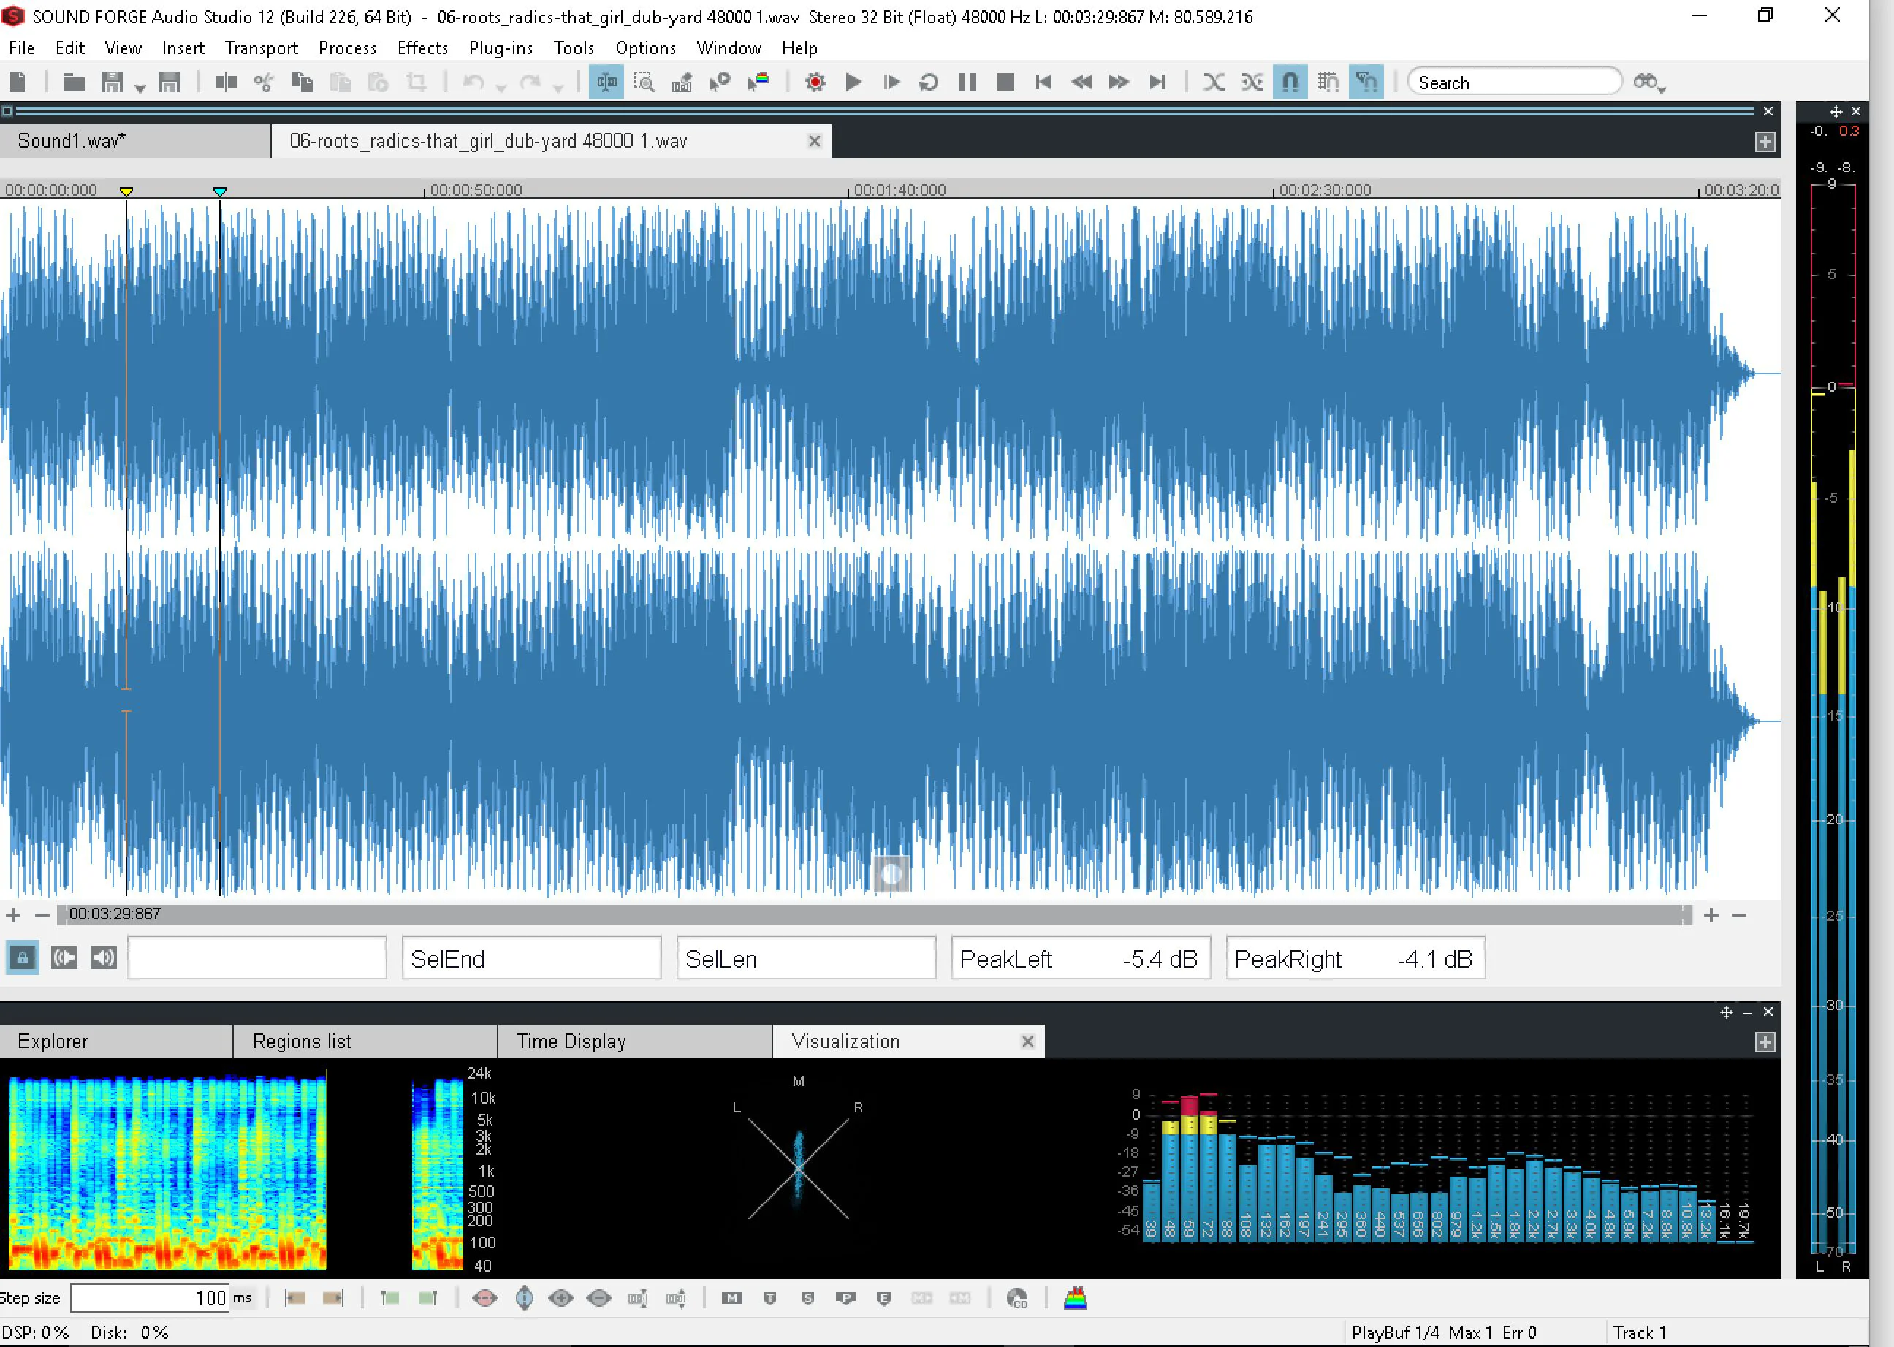
Task: Play the loaded audio file
Action: (x=853, y=82)
